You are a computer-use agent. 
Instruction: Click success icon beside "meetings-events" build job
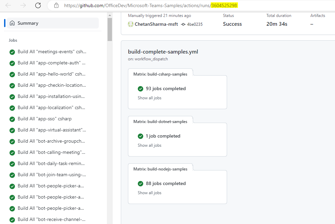click(x=12, y=52)
